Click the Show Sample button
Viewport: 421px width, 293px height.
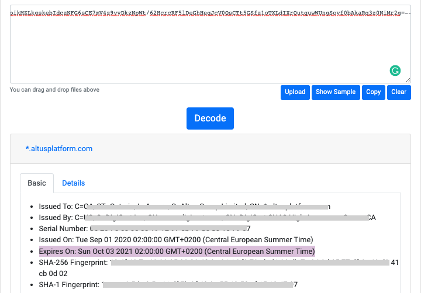tap(336, 92)
